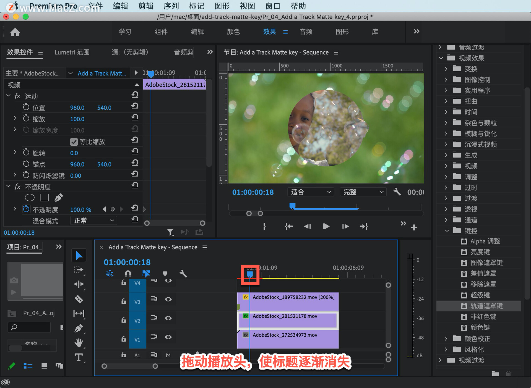Play the program monitor
Viewport: 531px width, 388px height.
(x=326, y=226)
